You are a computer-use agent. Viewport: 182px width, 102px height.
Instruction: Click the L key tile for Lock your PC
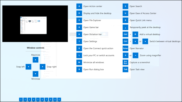[x=79, y=55]
